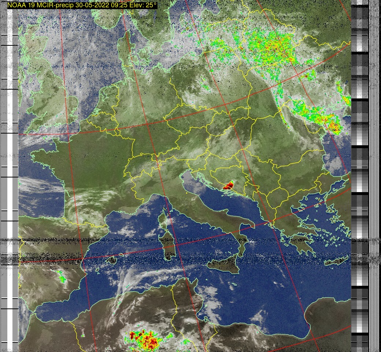Click Mallorca in the Balearic Islands
The height and width of the screenshot is (352, 381).
pos(110,260)
